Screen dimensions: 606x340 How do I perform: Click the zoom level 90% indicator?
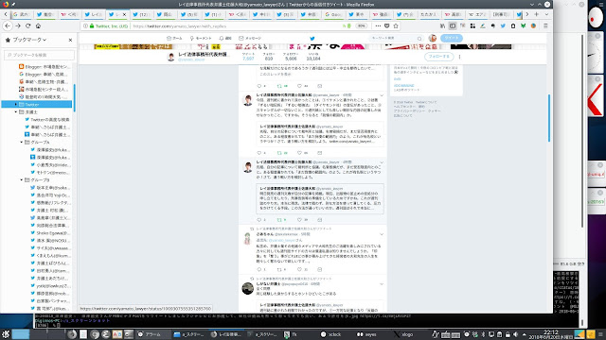(x=361, y=25)
